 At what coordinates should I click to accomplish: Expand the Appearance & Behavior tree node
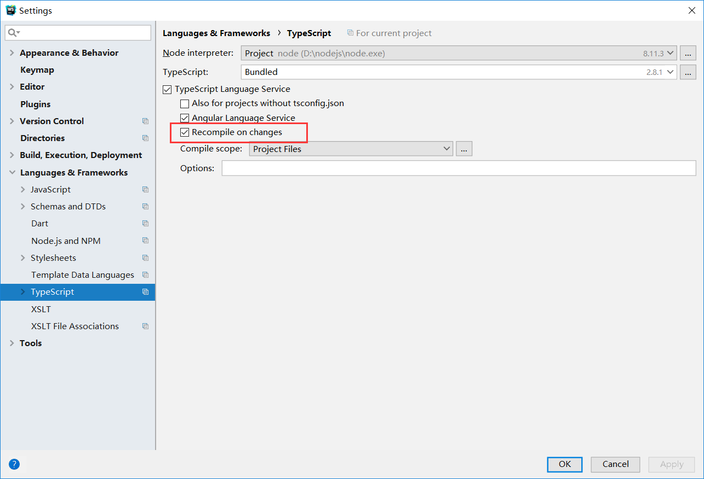tap(12, 53)
